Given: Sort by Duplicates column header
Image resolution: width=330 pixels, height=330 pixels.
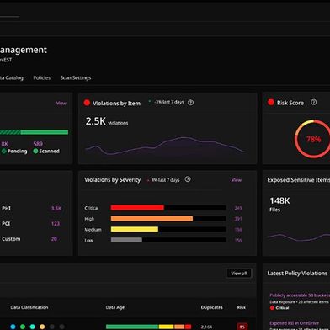Looking at the screenshot, I should (212, 307).
